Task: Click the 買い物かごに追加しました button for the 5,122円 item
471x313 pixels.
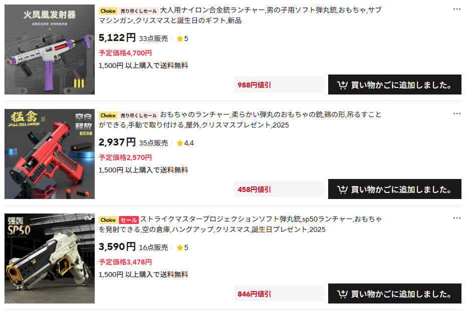Action: (x=395, y=84)
